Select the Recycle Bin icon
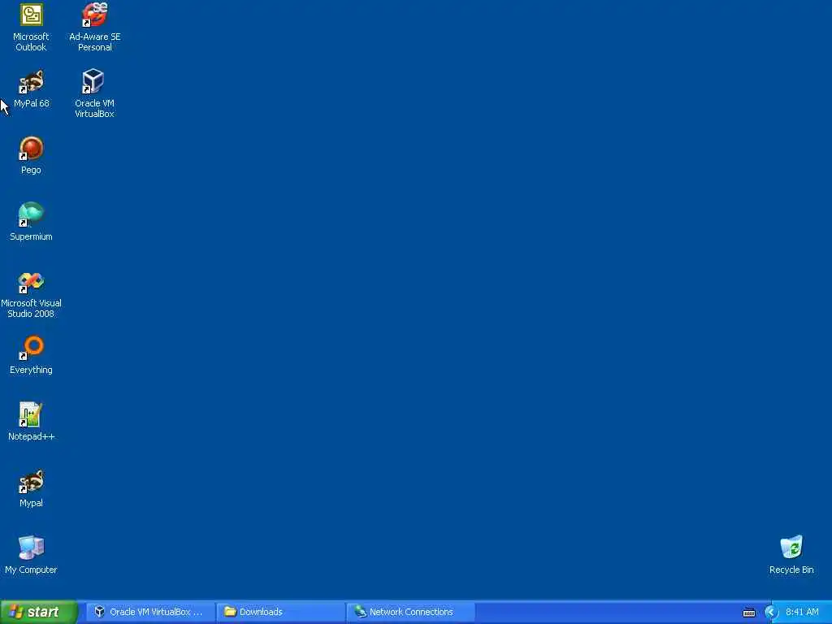Screen dimensions: 832x624 click(791, 555)
